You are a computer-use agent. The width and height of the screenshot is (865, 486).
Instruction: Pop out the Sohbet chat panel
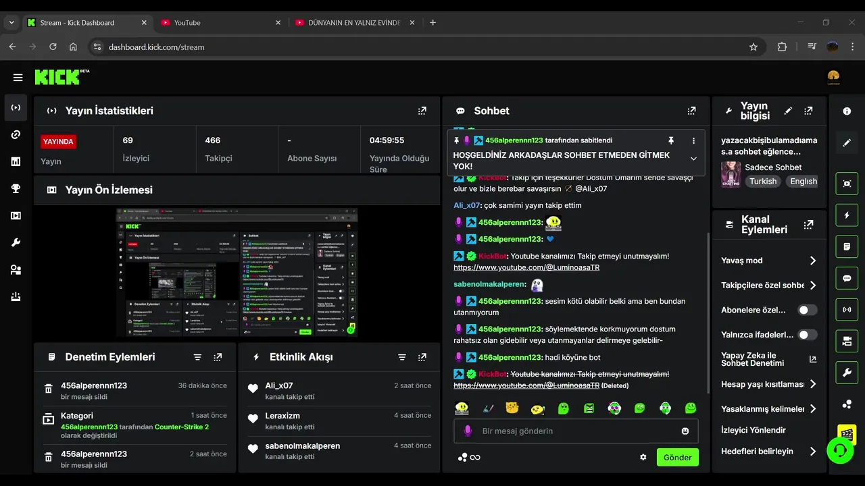click(x=691, y=111)
